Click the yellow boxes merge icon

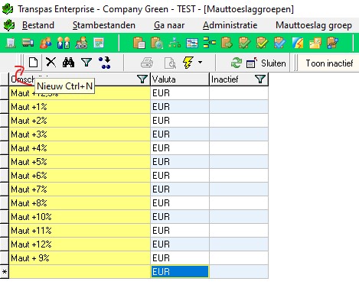click(210, 43)
